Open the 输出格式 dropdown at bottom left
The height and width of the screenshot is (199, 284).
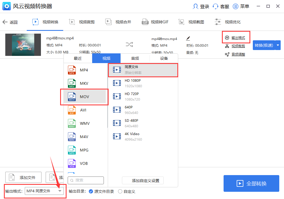pos(44,191)
